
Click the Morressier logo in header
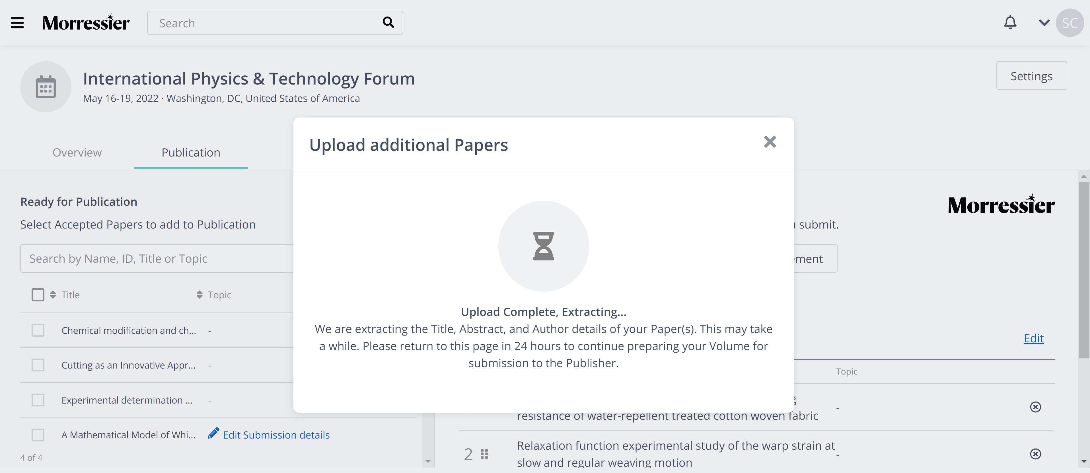tap(86, 22)
